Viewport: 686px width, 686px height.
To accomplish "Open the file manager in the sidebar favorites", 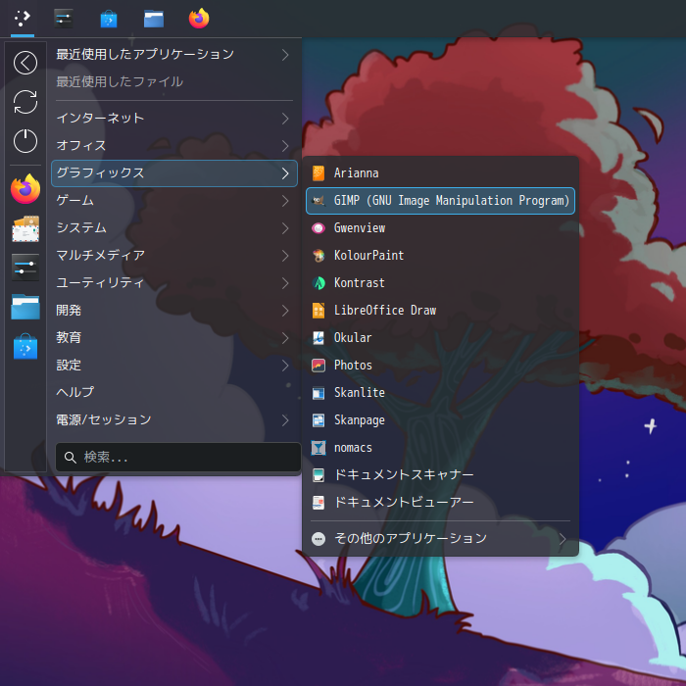I will (x=25, y=307).
